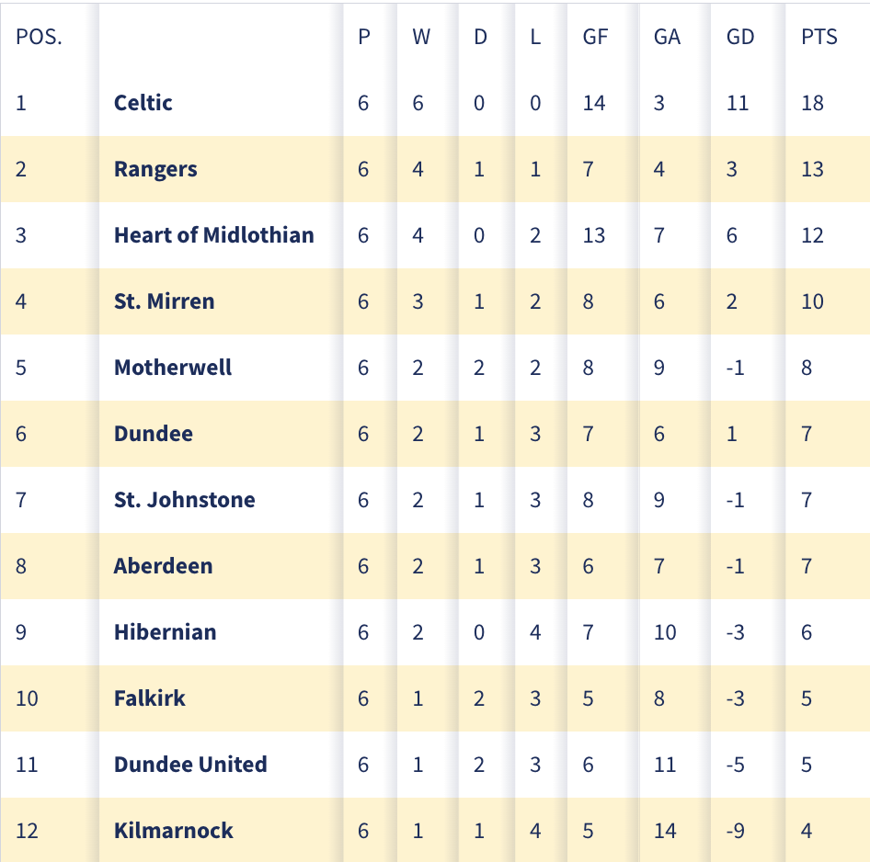Click the POS. column header
The height and width of the screenshot is (862, 870).
tap(39, 37)
